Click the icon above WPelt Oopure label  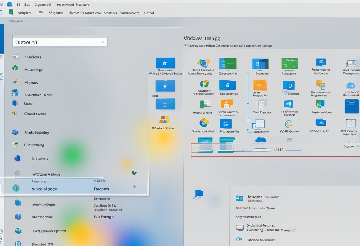[288, 124]
